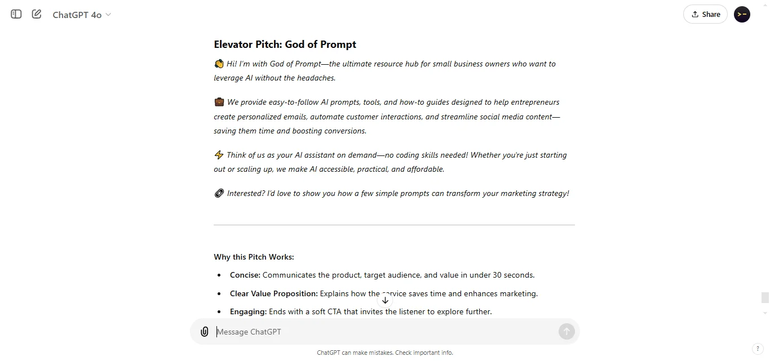Click the help question mark icon

click(x=758, y=349)
